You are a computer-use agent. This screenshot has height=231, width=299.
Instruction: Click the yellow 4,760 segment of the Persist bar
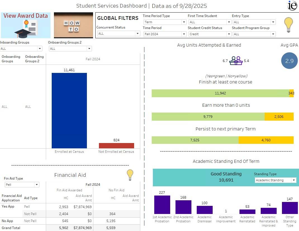pyautogui.click(x=266, y=140)
